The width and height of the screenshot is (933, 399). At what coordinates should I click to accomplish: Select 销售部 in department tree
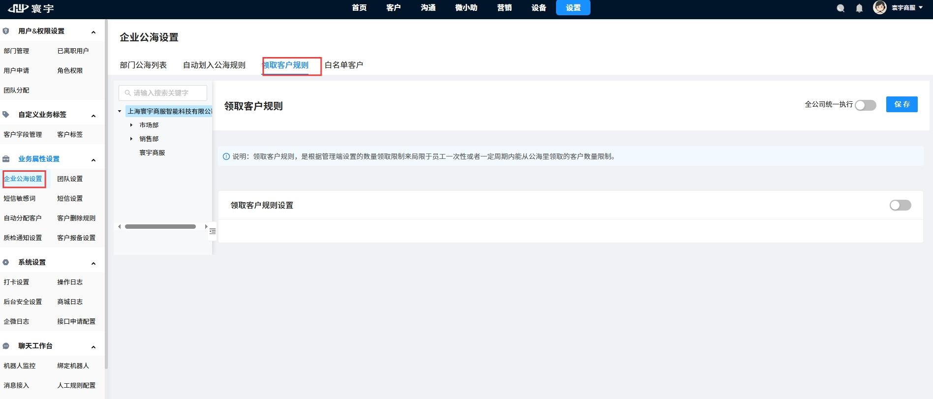[149, 139]
